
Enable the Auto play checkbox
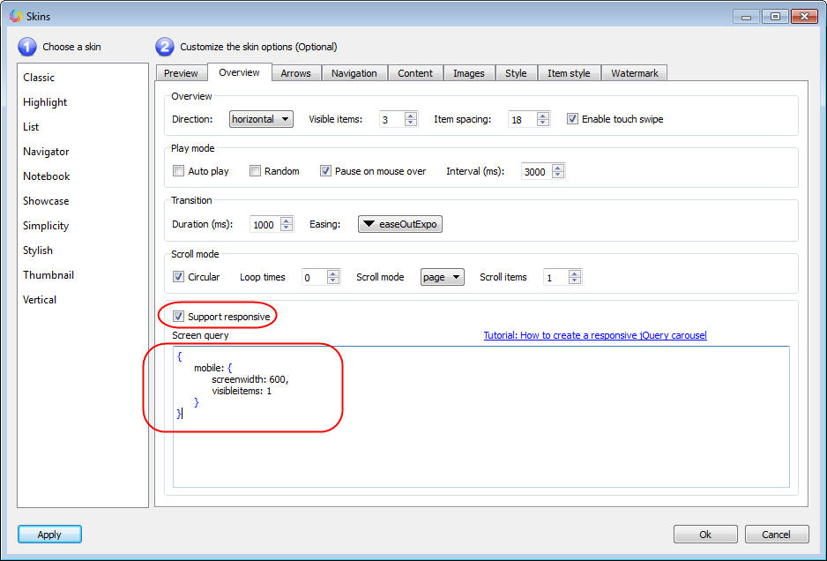click(179, 171)
